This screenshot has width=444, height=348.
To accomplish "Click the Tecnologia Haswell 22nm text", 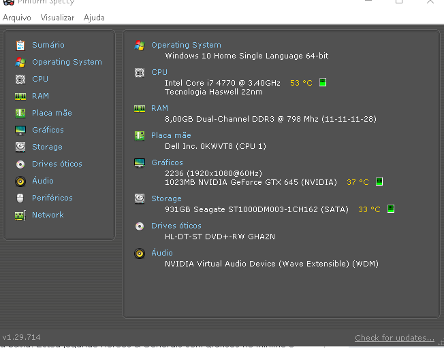I will point(214,92).
